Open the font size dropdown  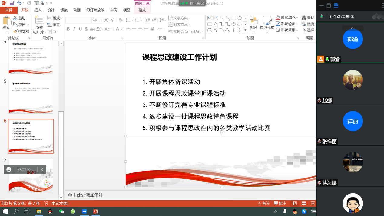pyautogui.click(x=101, y=20)
